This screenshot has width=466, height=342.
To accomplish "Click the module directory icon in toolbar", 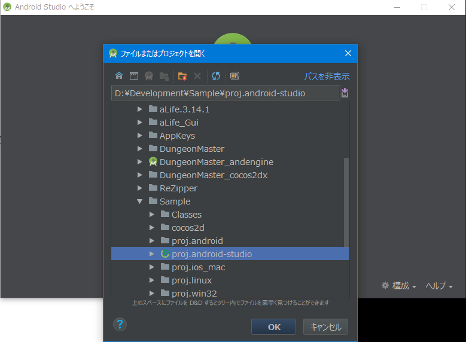I will [x=164, y=76].
